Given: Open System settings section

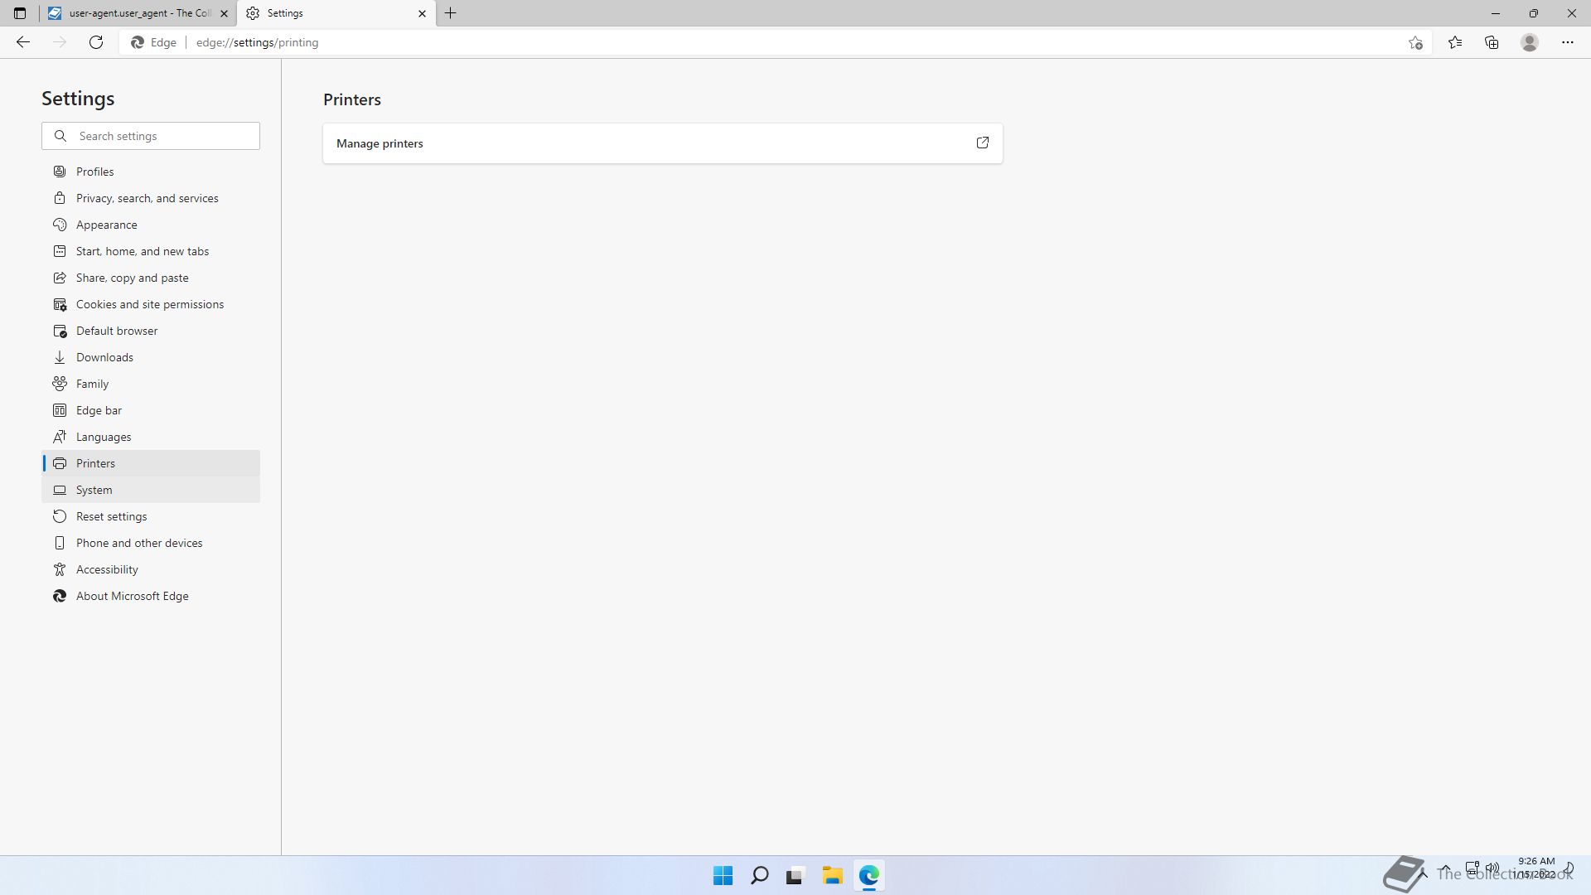Looking at the screenshot, I should (151, 490).
